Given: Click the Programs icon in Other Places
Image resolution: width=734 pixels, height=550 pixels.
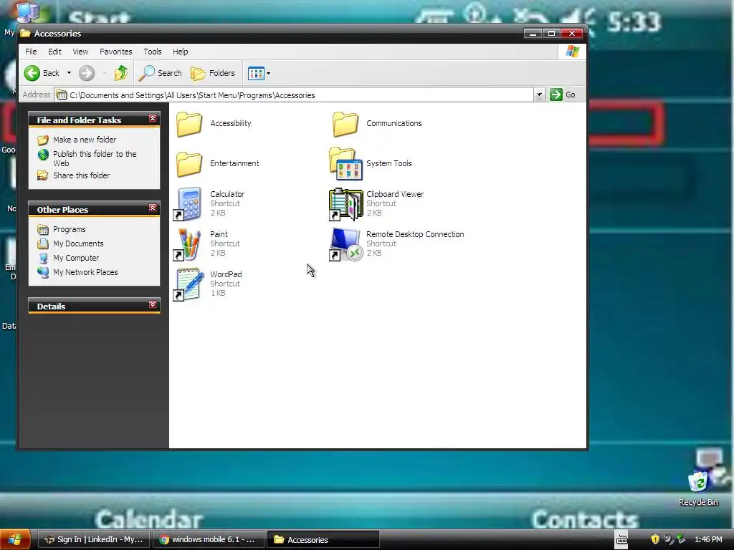Looking at the screenshot, I should coord(43,230).
